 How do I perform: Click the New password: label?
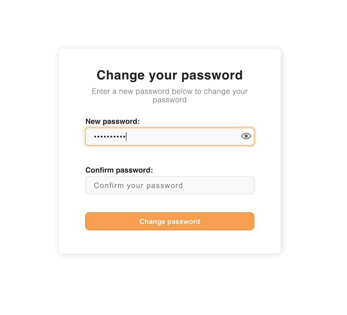112,121
